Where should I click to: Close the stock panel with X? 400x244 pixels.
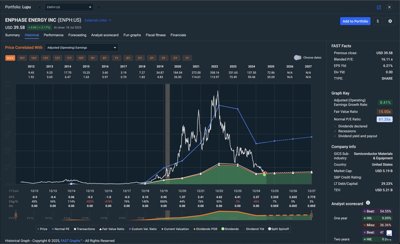(389, 7)
